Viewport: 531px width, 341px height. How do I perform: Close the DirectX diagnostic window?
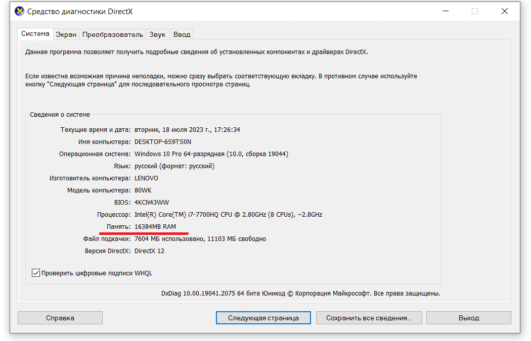(505, 11)
